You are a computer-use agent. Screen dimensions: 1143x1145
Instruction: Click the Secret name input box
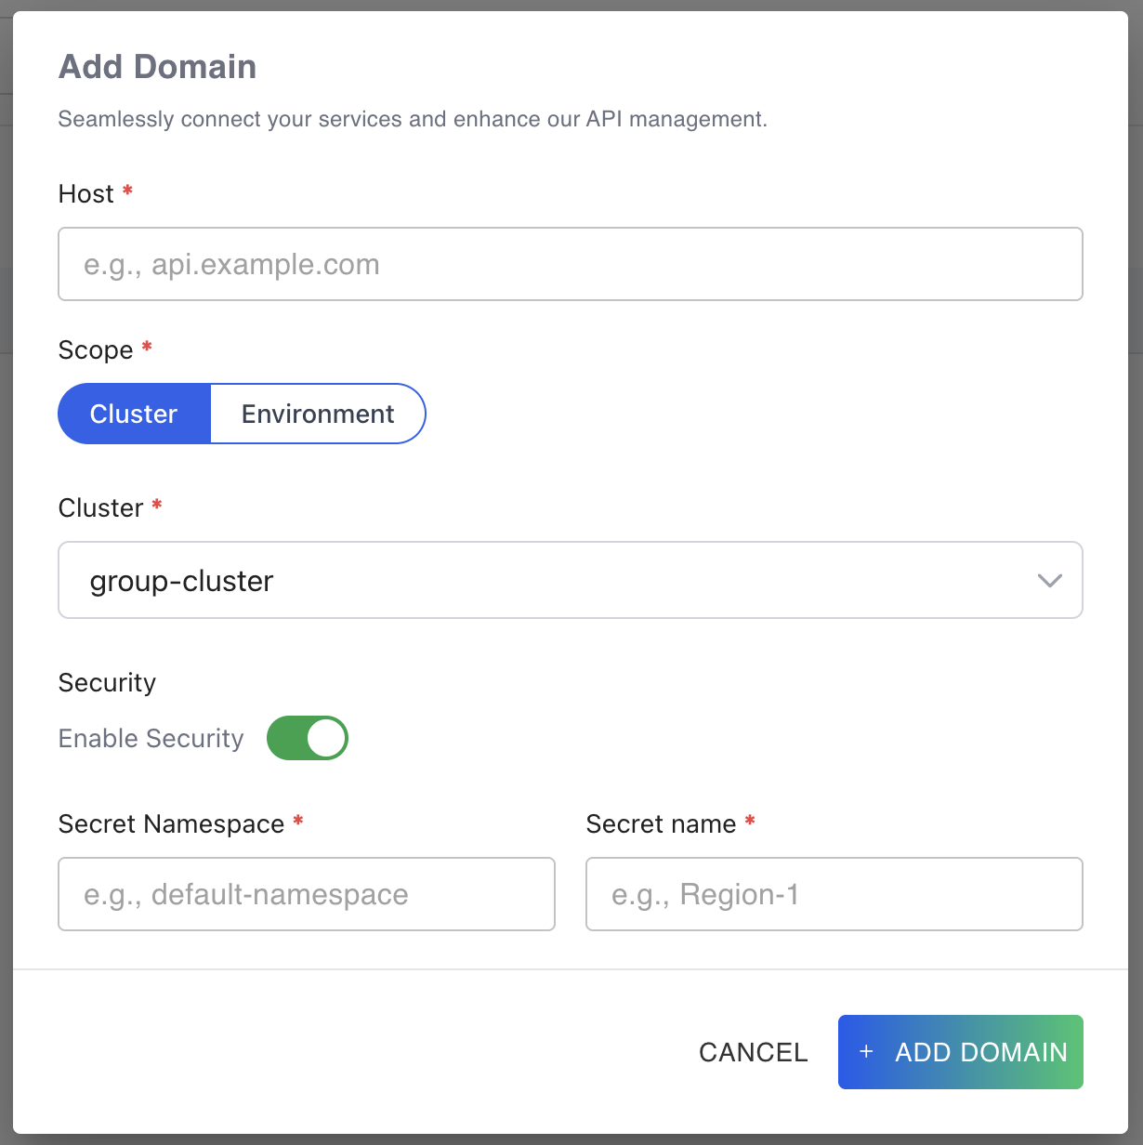point(834,894)
